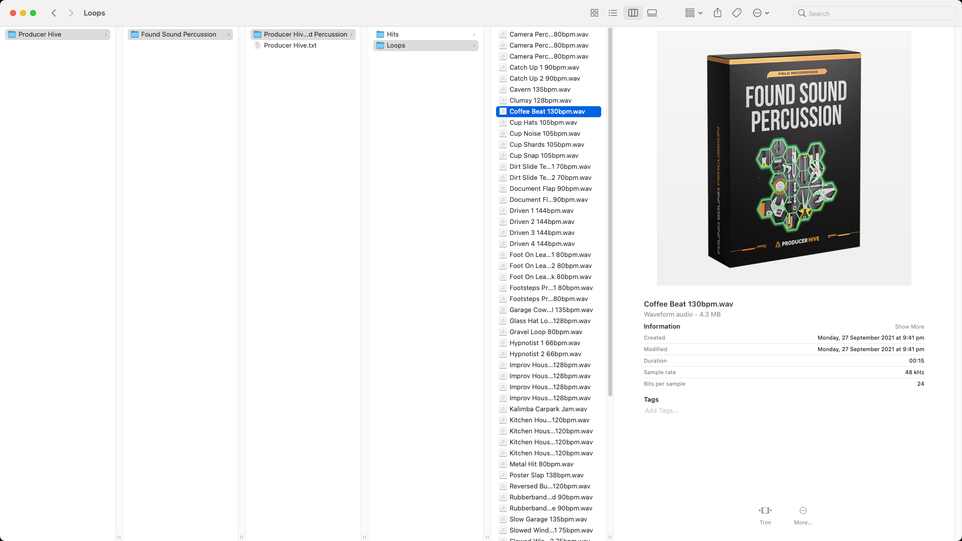Screen dimensions: 962x541
Task: Switch to list view in Finder toolbar
Action: (x=613, y=13)
